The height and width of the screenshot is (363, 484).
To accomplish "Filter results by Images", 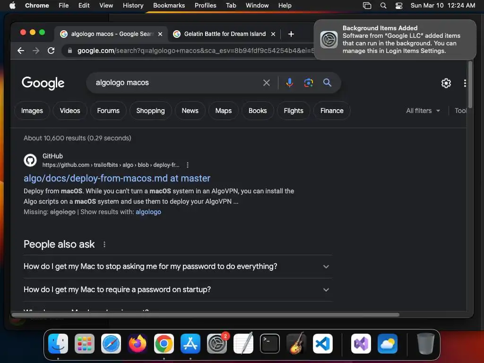I will pyautogui.click(x=32, y=111).
